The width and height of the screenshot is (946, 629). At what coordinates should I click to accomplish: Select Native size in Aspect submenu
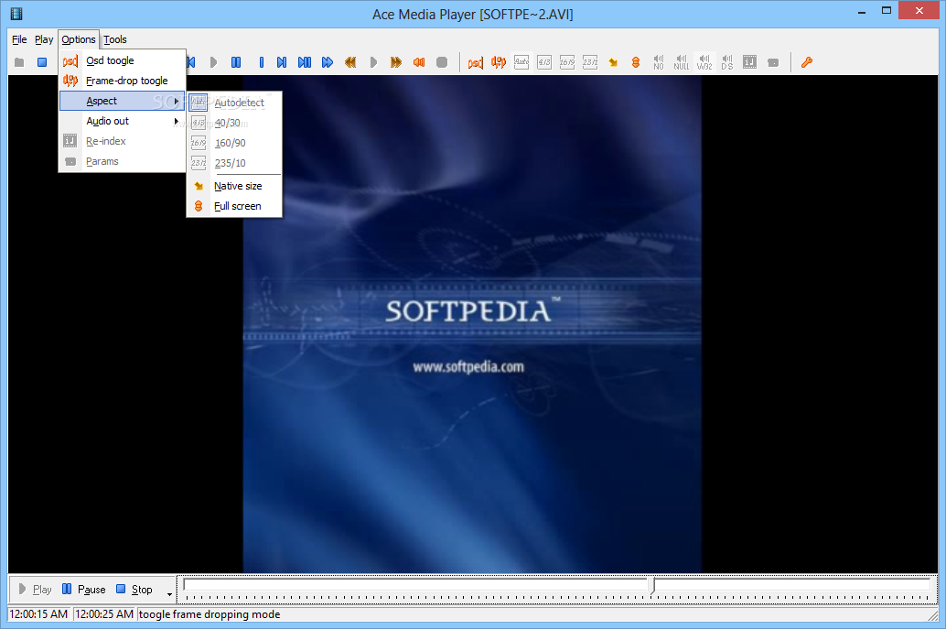[x=234, y=186]
